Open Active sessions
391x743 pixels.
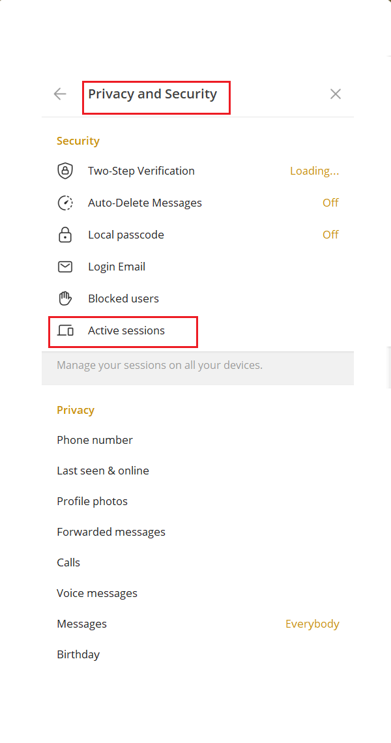tap(197, 330)
